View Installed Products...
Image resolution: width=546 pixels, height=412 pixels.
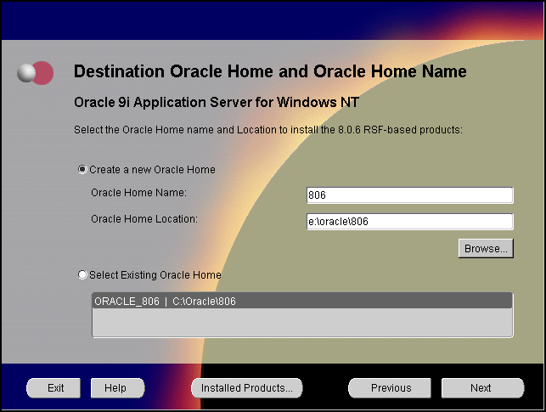click(247, 388)
